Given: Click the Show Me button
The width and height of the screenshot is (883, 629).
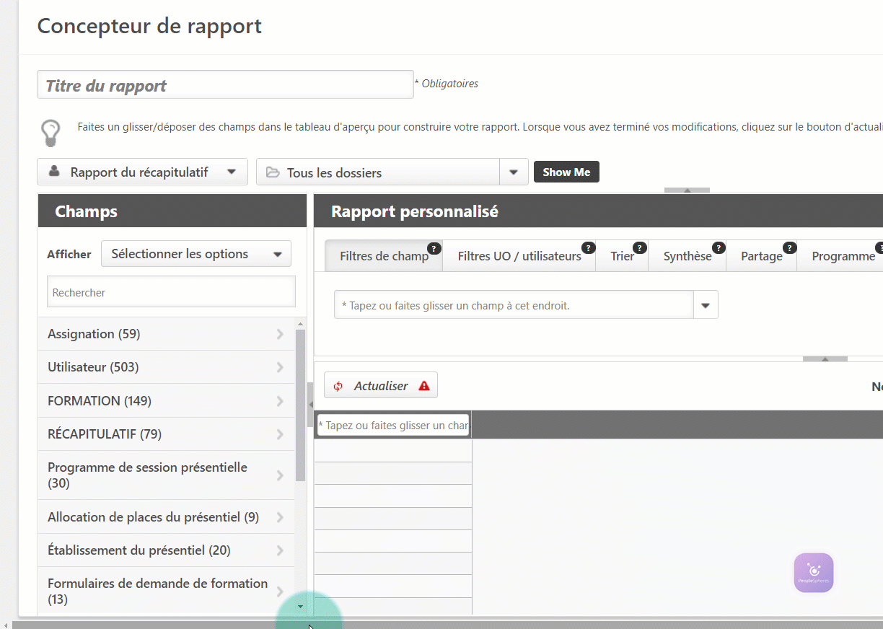Looking at the screenshot, I should (566, 172).
